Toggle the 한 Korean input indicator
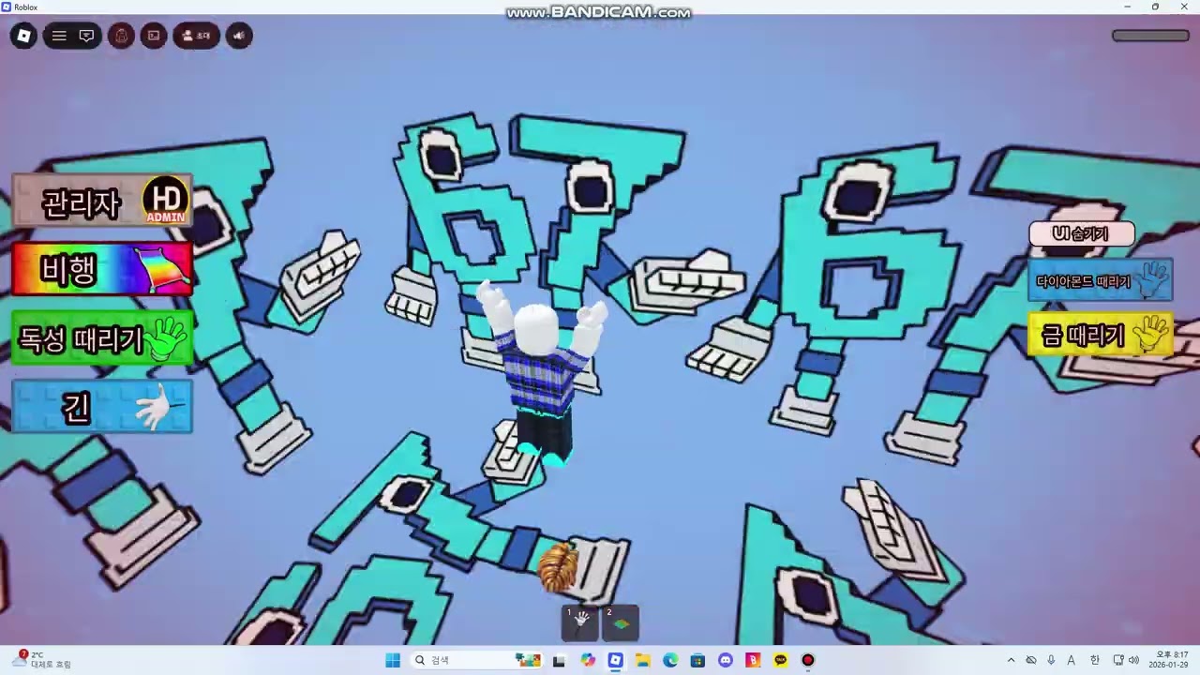Screen dimensions: 1200x675 coord(1094,660)
